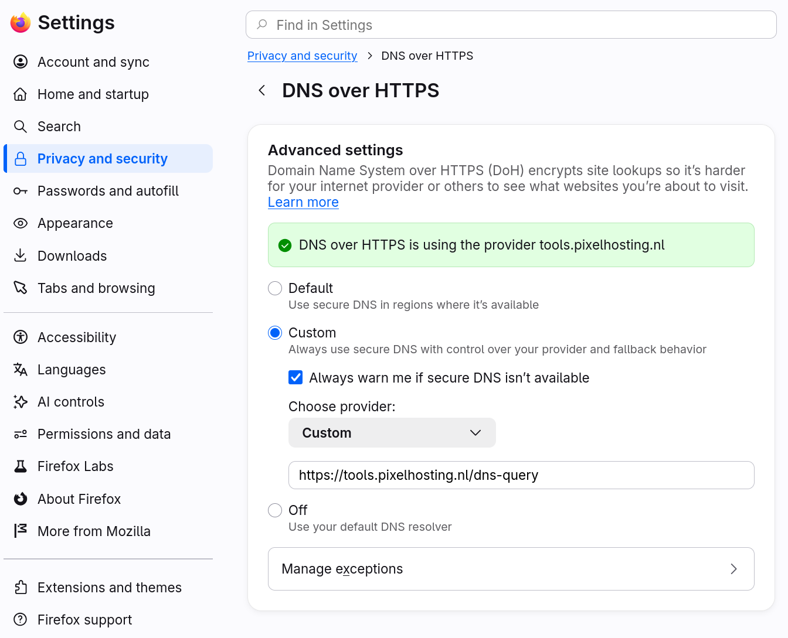Open AI controls settings section label
This screenshot has width=788, height=638.
pyautogui.click(x=71, y=402)
